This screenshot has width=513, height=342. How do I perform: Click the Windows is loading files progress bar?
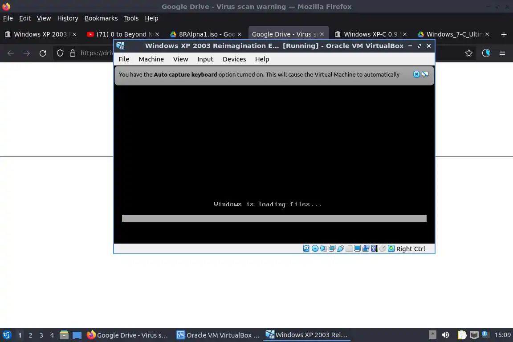(274, 219)
